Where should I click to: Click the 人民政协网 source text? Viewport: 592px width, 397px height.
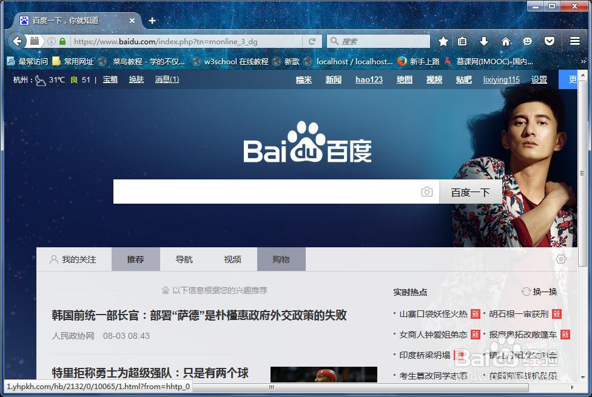73,336
